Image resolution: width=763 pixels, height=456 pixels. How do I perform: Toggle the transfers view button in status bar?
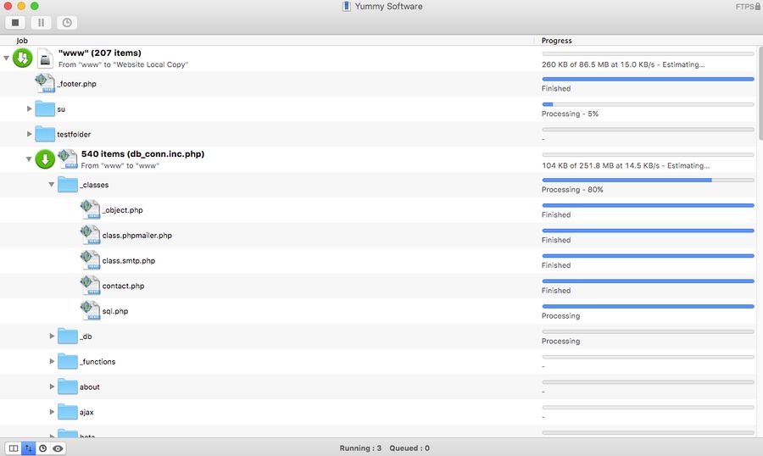pos(28,448)
